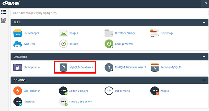Click the Remote MySQL® link
209x111 pixels.
171,67
